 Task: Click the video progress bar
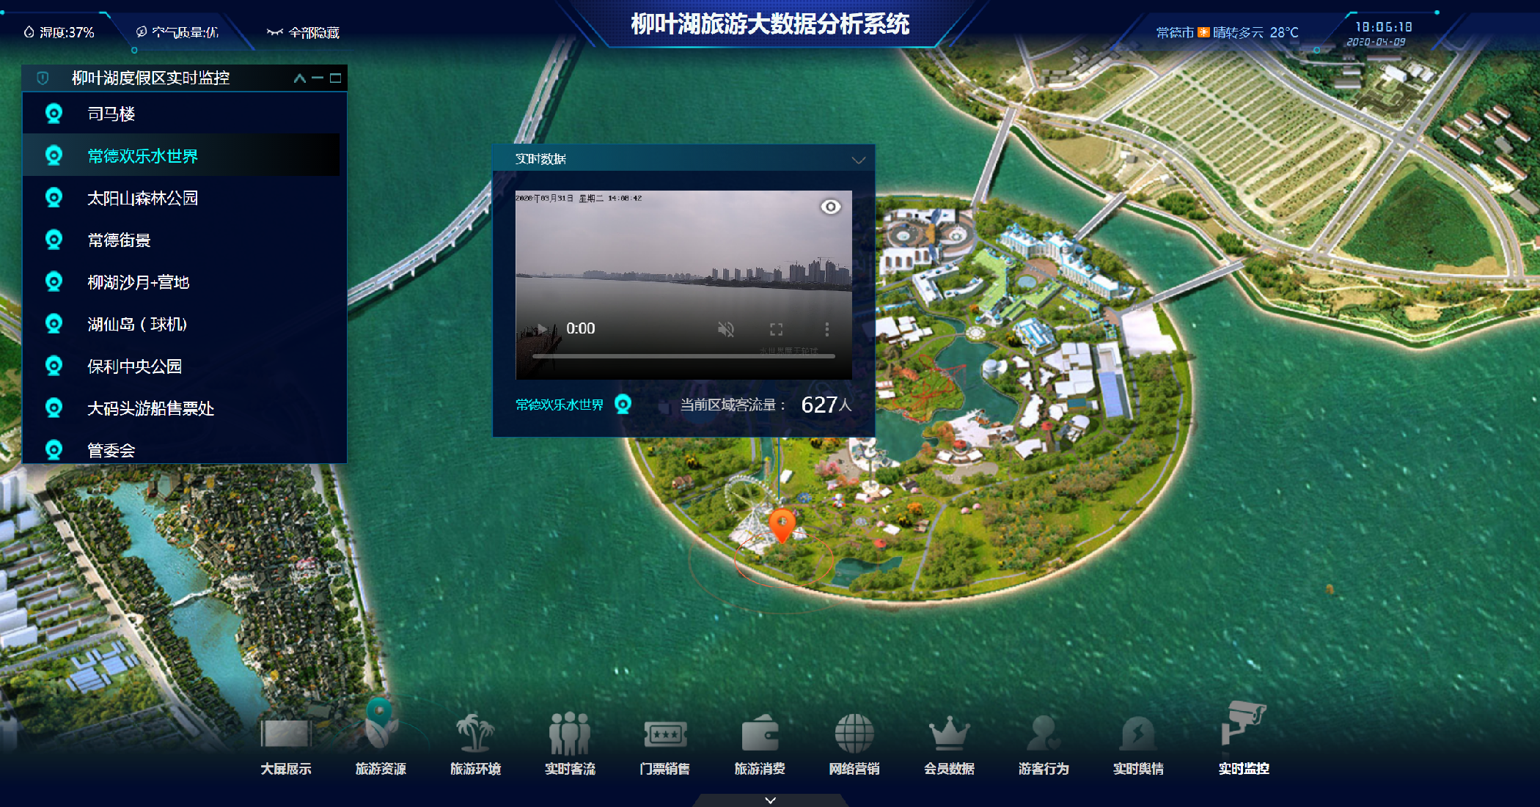coord(683,356)
